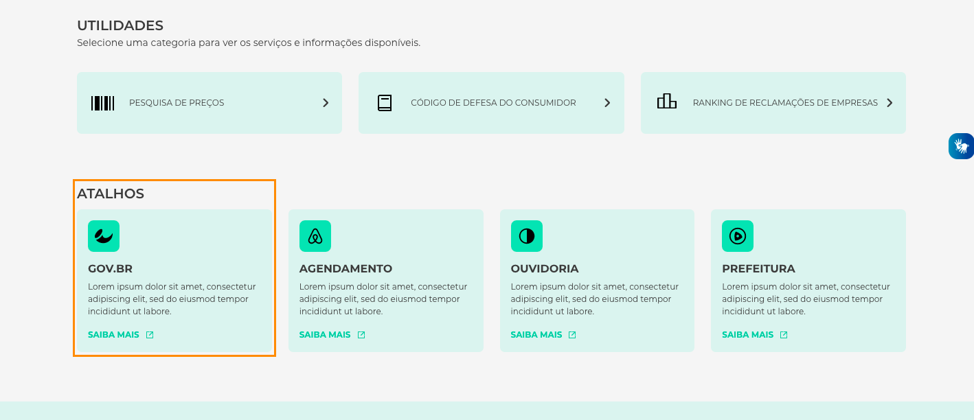This screenshot has height=420, width=974.
Task: Click the Ouvidoria half-circle icon
Action: point(527,236)
